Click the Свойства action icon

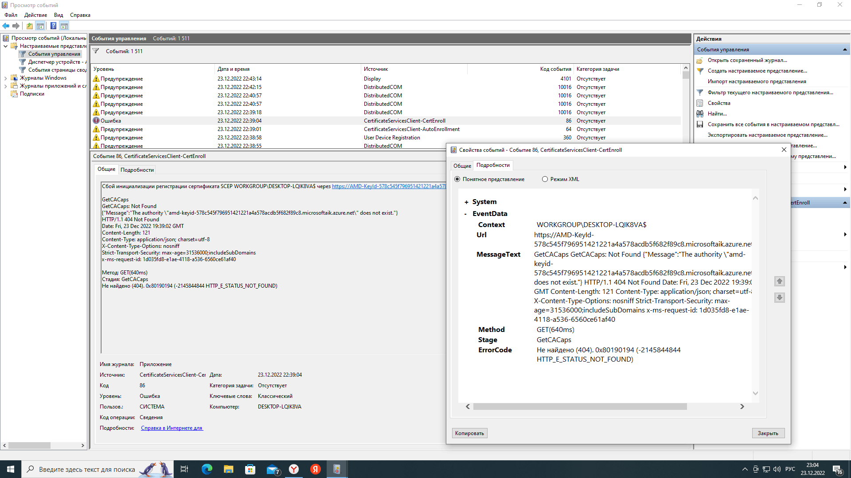700,103
